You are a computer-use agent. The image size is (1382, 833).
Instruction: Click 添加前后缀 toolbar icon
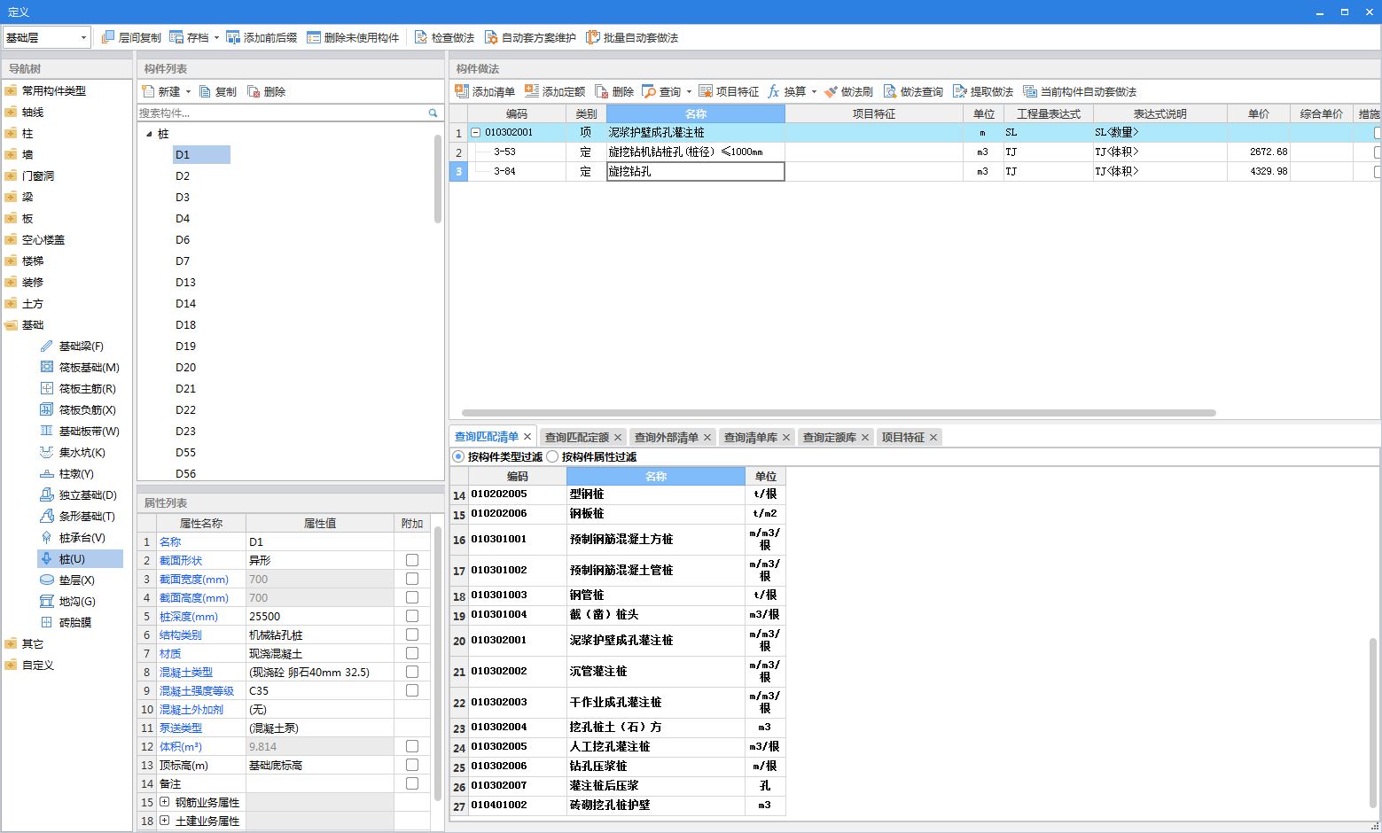pos(233,37)
